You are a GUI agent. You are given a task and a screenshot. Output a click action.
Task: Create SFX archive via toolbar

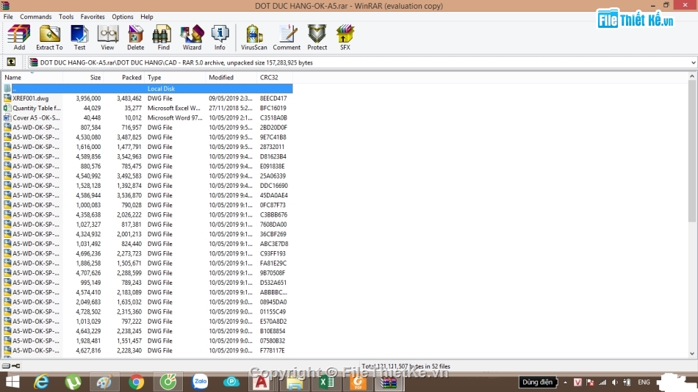[345, 37]
